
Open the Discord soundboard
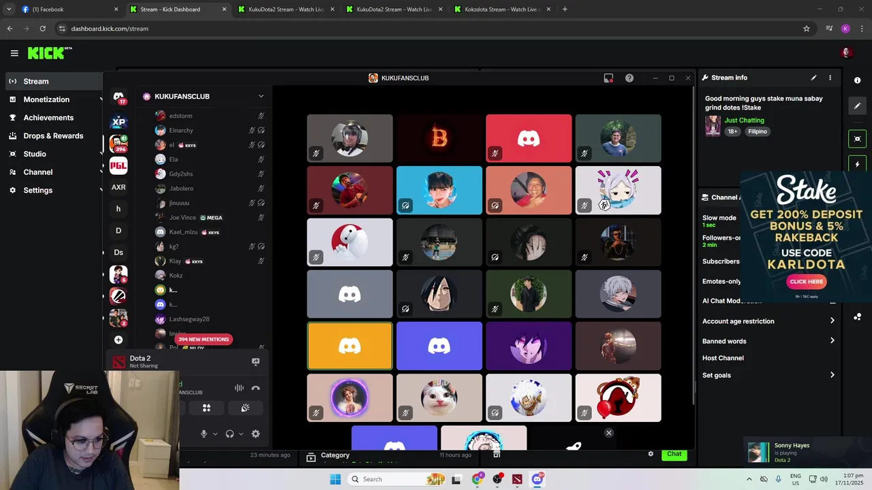click(245, 408)
